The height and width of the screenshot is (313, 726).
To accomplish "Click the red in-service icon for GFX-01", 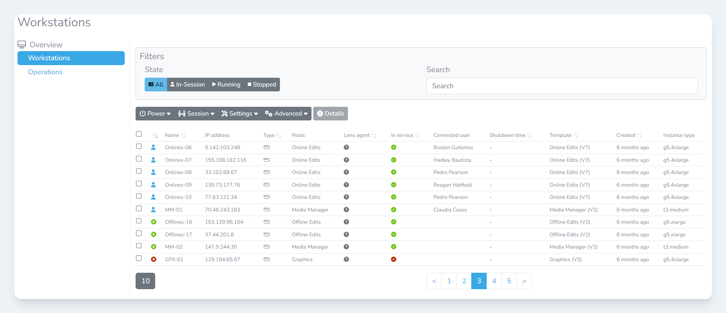I will point(393,259).
